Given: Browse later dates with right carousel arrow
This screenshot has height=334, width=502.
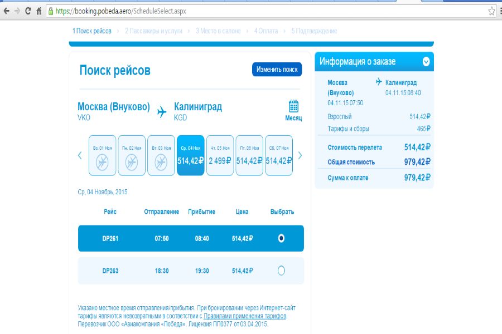Looking at the screenshot, I should pos(300,155).
